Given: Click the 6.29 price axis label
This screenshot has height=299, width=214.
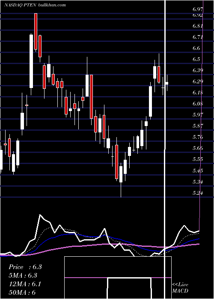Looking at the screenshot, I should pos(198,82).
